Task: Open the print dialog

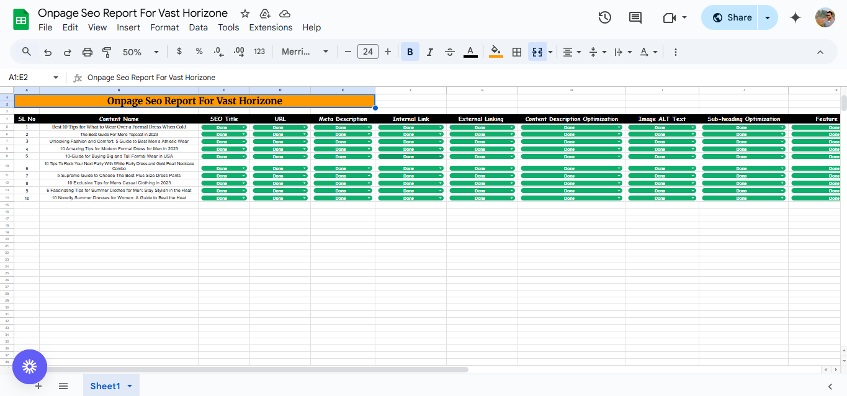Action: tap(87, 52)
